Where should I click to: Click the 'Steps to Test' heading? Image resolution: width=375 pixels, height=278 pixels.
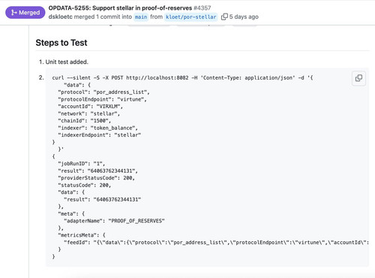click(61, 43)
